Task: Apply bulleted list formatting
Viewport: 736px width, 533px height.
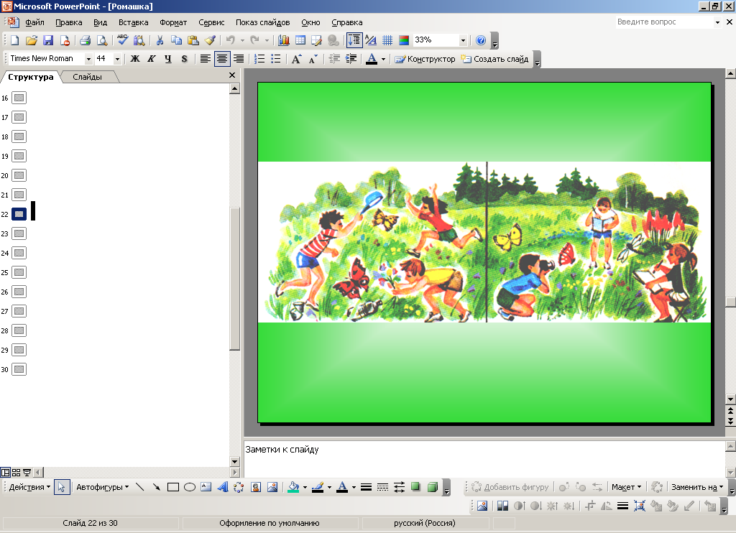Action: click(x=276, y=59)
